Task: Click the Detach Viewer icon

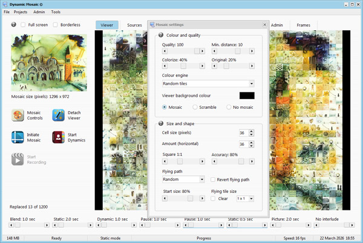Action: click(x=58, y=115)
